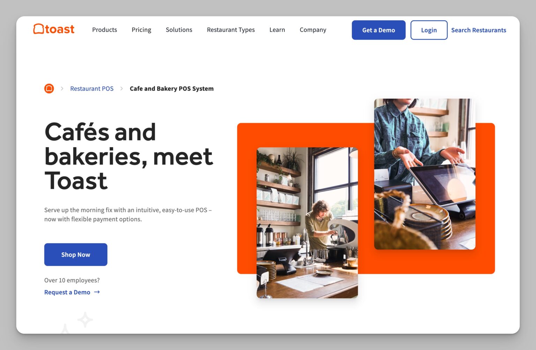Select the Cafe and Bakery POS System breadcrumb
This screenshot has height=350, width=536.
point(171,89)
